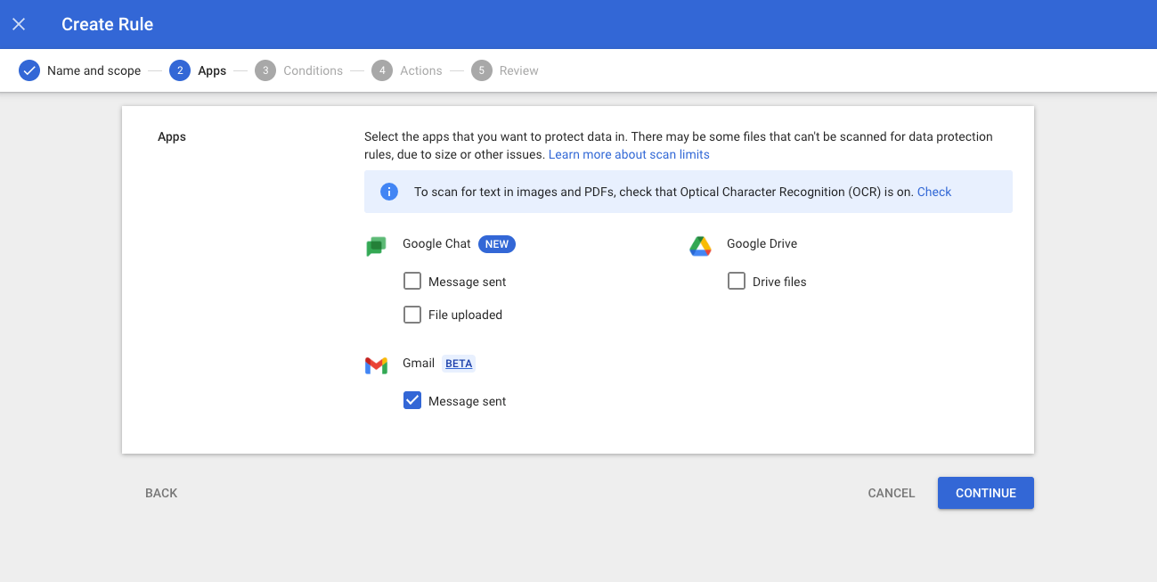Close the Create Rule dialog
This screenshot has height=582, width=1157.
[19, 24]
